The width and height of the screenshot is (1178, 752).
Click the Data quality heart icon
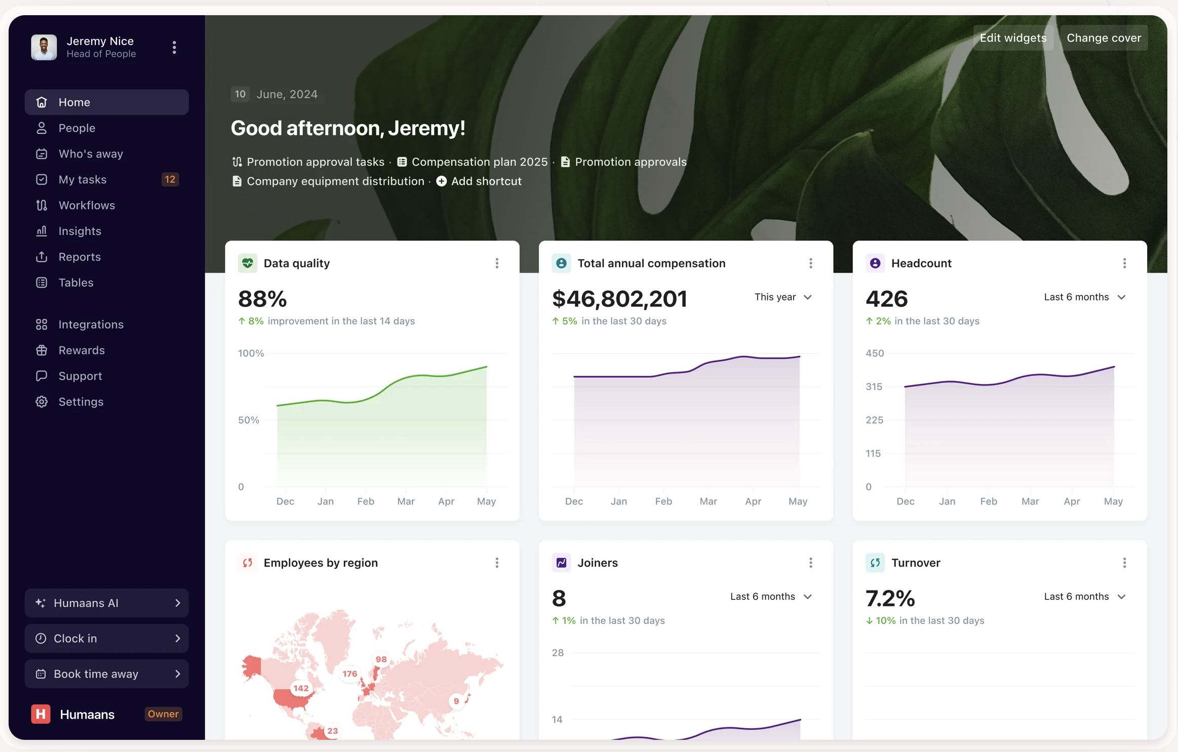248,263
